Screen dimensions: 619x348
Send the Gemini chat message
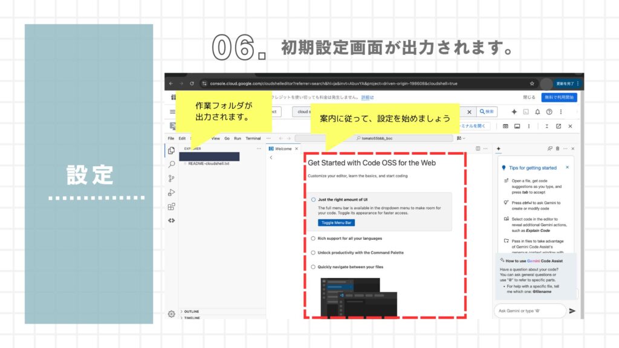tap(572, 311)
